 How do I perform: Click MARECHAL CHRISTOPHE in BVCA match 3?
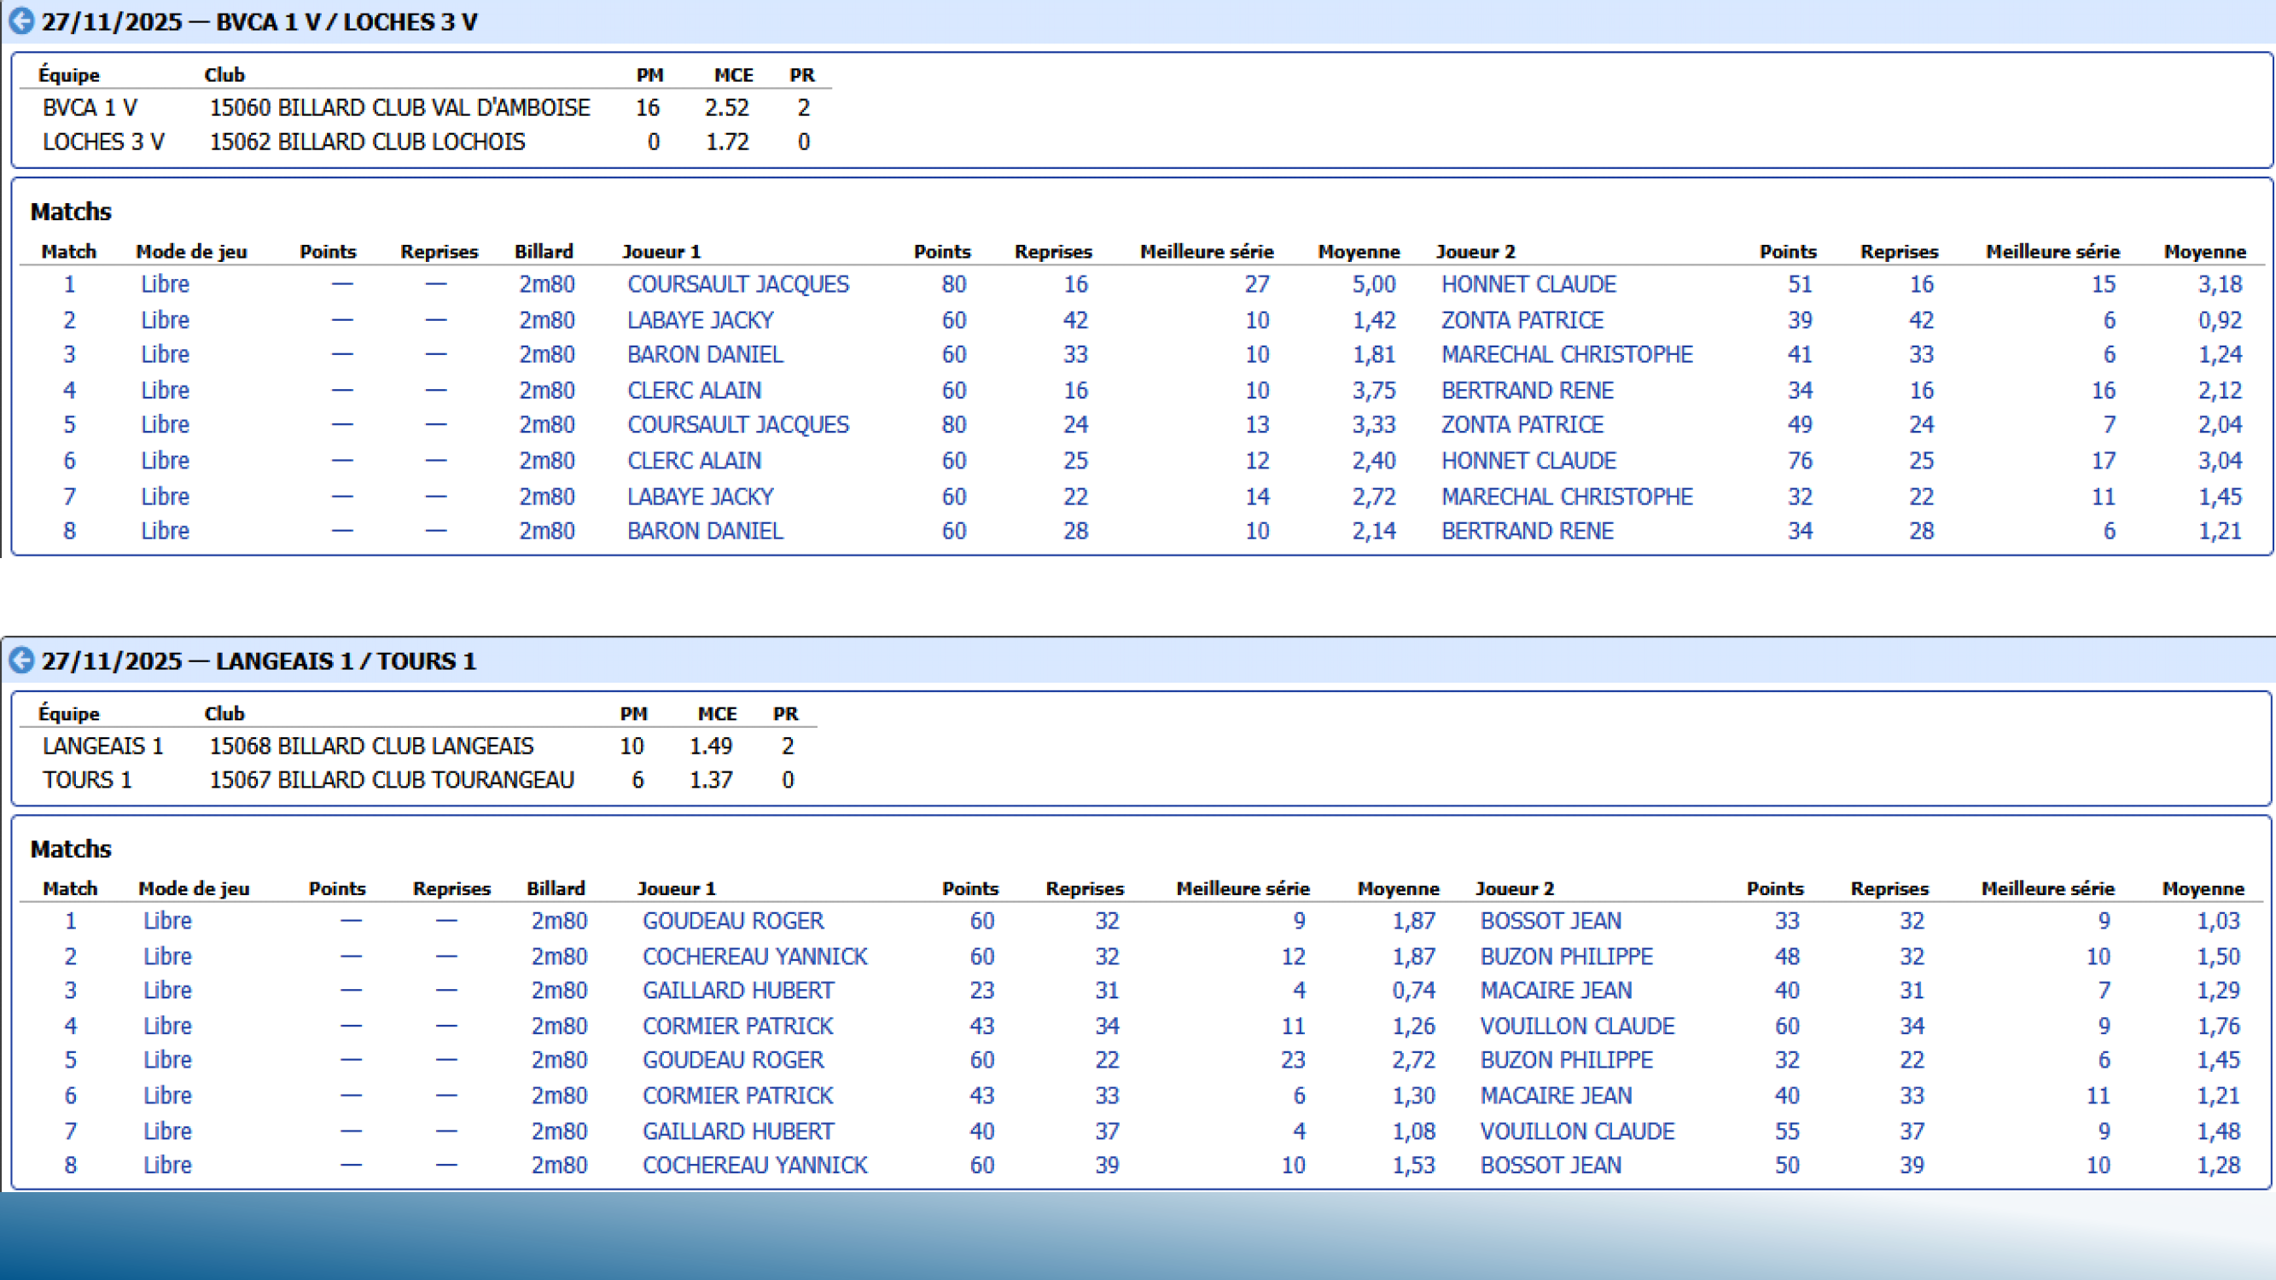click(1567, 354)
